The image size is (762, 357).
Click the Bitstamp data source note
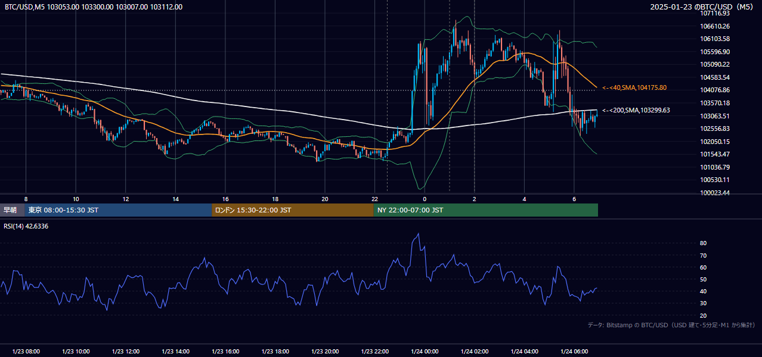[671, 325]
